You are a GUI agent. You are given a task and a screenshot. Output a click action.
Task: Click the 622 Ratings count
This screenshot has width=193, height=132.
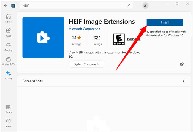[x=97, y=40]
